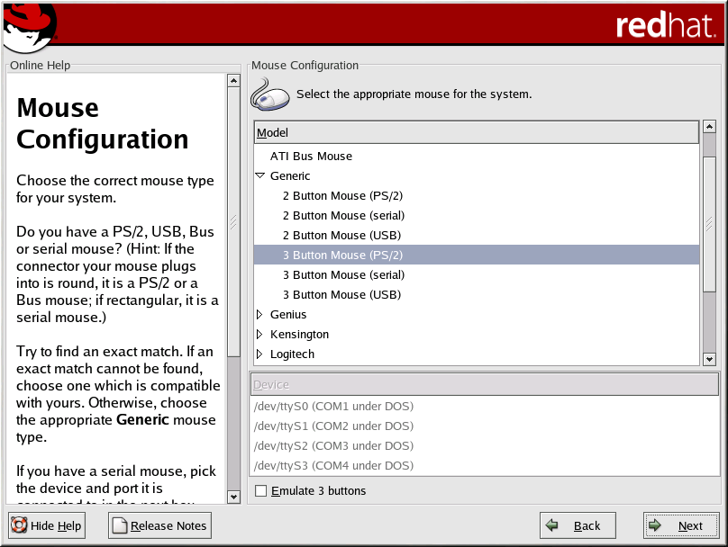The width and height of the screenshot is (728, 547).
Task: Click the left arrow icon on Back
Action: (x=552, y=525)
